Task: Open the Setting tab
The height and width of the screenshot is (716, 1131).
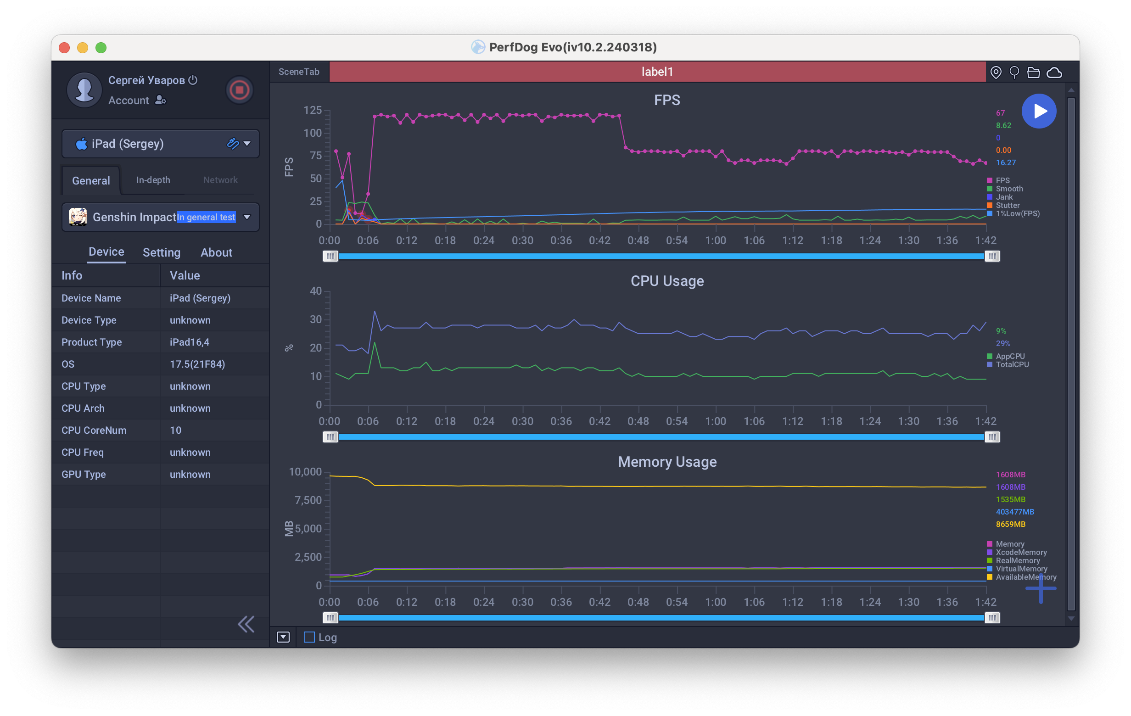Action: (x=161, y=252)
